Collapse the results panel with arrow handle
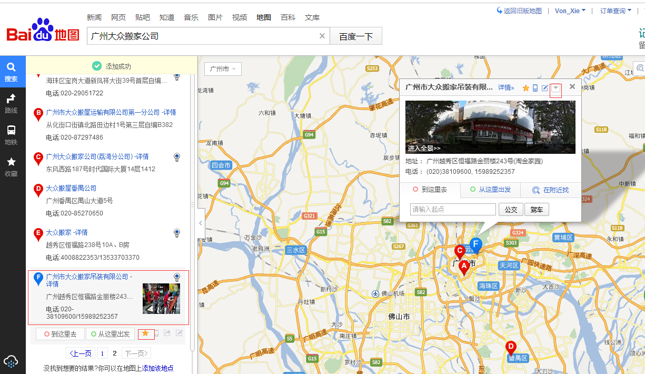This screenshot has height=374, width=645. [x=201, y=223]
